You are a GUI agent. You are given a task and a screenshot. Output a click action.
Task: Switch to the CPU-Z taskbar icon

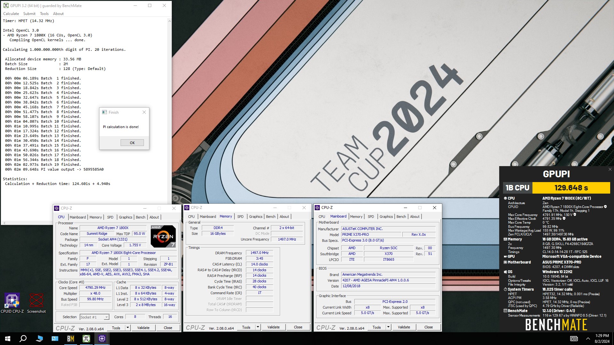pyautogui.click(x=102, y=339)
